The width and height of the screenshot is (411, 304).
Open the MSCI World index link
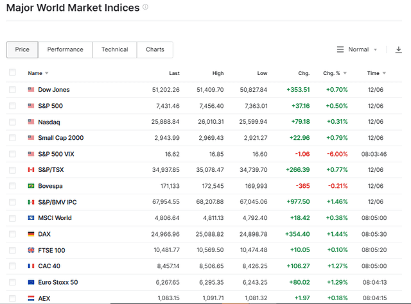pyautogui.click(x=55, y=218)
